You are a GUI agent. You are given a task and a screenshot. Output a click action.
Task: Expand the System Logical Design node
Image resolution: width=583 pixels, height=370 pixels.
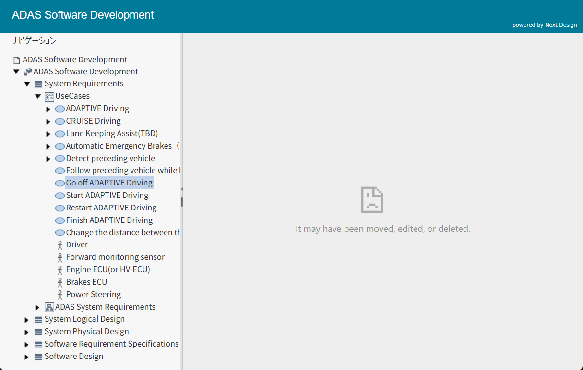[27, 319]
